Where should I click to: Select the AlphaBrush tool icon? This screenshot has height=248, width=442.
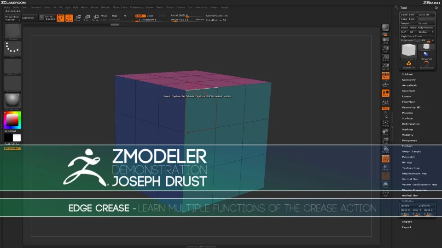pyautogui.click(x=426, y=56)
